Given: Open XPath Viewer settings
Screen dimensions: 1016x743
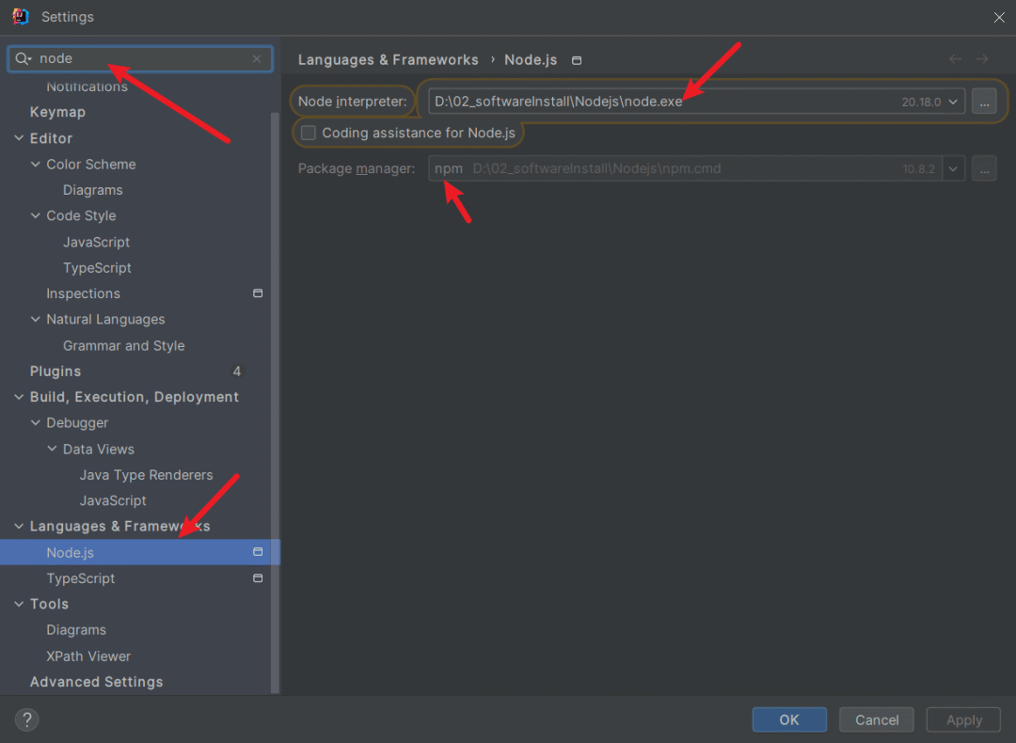Looking at the screenshot, I should (88, 656).
